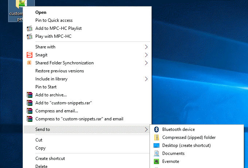This screenshot has height=168, width=248.
Task: Choose Add to "custom-snippets.rar"
Action: [x=87, y=103]
